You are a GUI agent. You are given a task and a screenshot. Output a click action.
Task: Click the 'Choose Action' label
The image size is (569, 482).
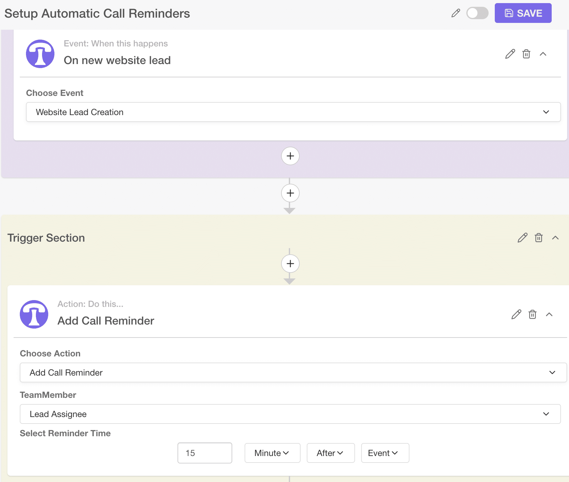50,354
